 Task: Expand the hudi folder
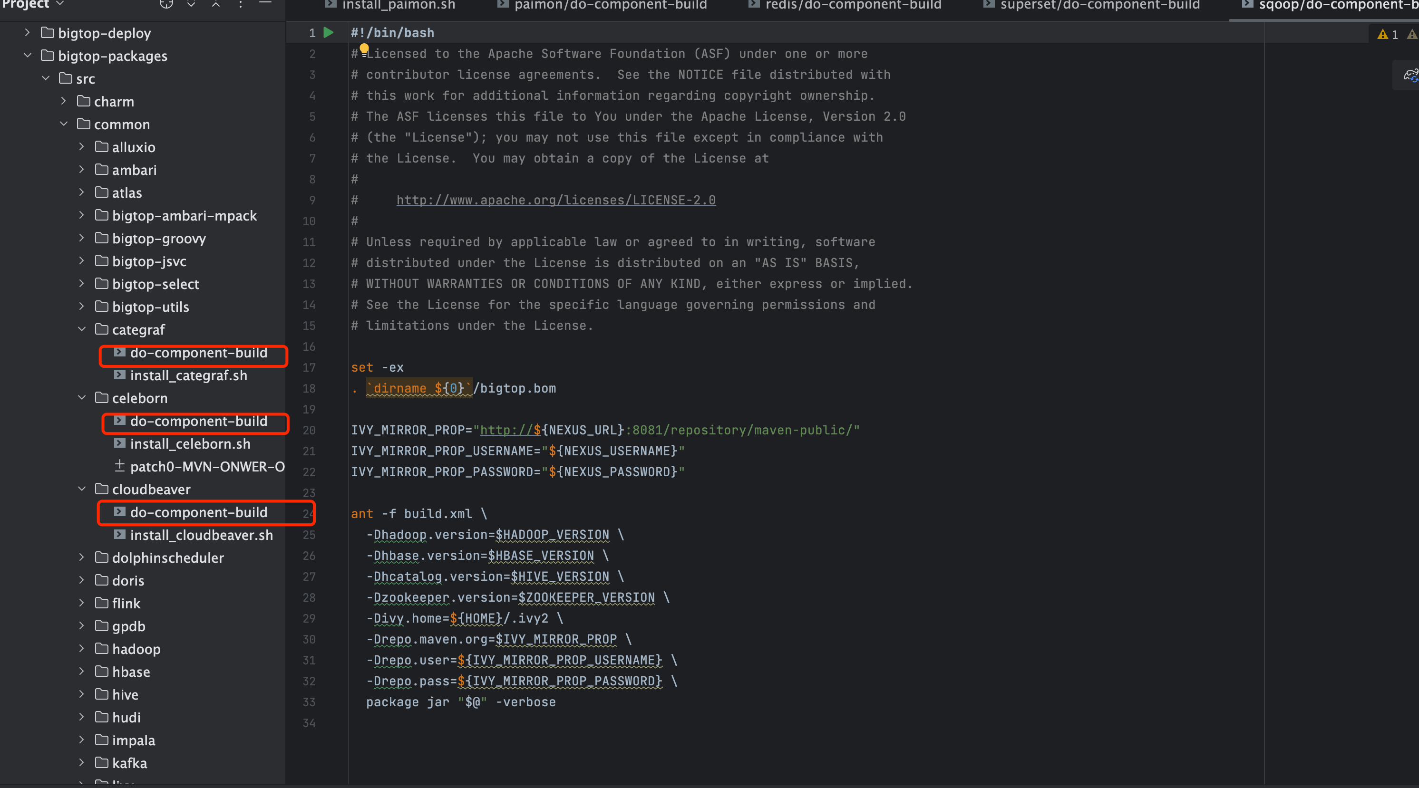click(x=81, y=717)
